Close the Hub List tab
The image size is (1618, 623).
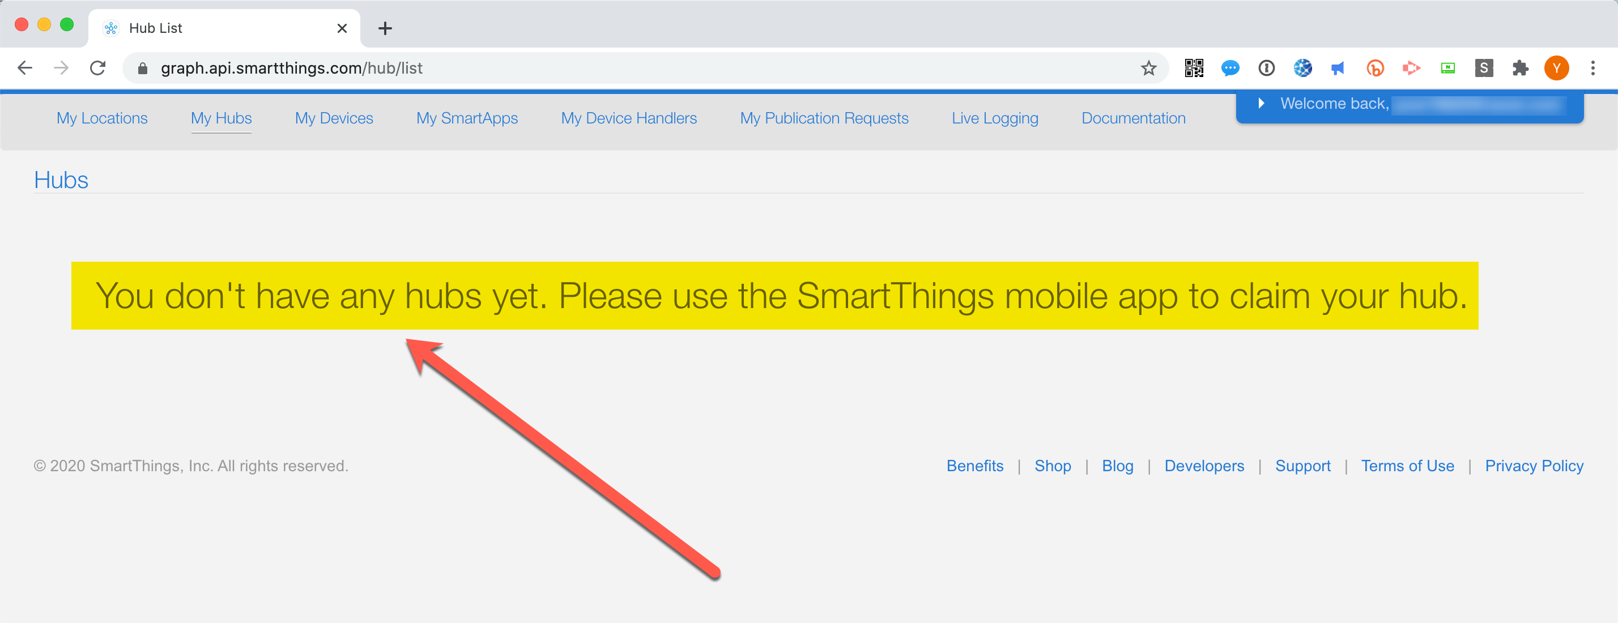pyautogui.click(x=342, y=28)
